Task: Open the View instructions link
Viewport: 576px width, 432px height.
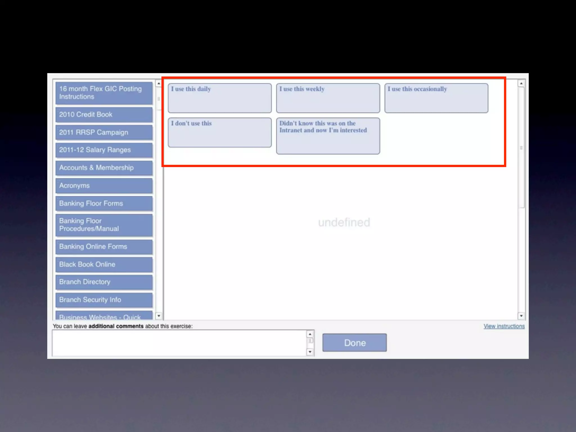Action: click(504, 326)
